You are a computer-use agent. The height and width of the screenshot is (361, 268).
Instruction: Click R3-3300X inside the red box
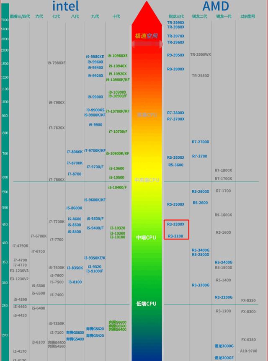pos(176,224)
